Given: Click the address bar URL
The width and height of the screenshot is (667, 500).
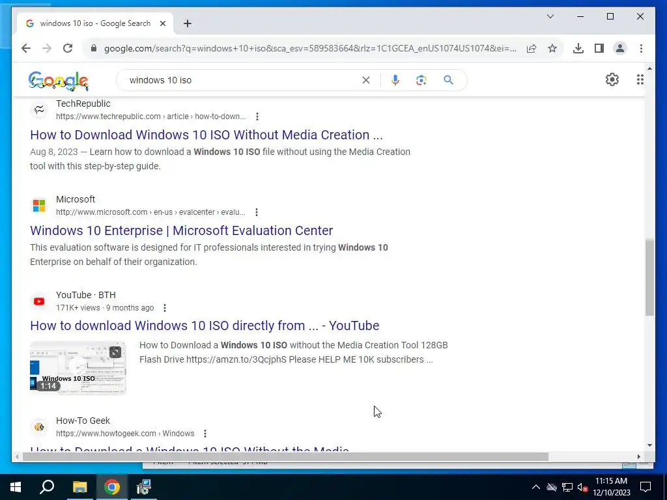Looking at the screenshot, I should [310, 48].
